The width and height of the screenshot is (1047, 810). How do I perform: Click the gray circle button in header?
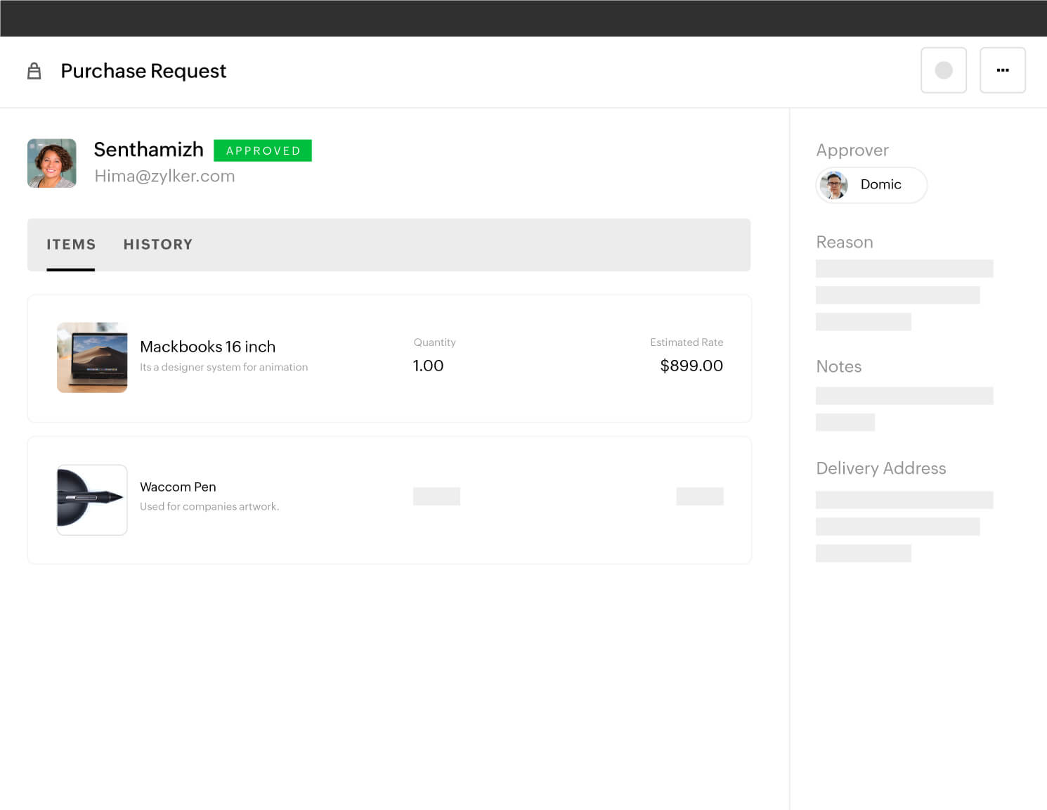943,70
